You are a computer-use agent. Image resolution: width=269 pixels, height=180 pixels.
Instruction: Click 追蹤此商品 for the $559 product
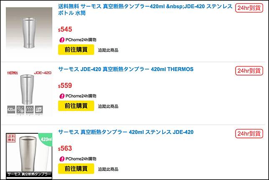108,106
